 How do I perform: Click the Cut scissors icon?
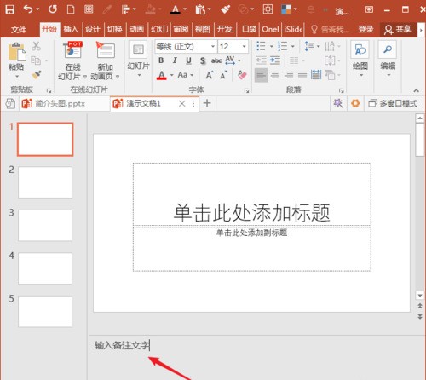click(x=36, y=46)
